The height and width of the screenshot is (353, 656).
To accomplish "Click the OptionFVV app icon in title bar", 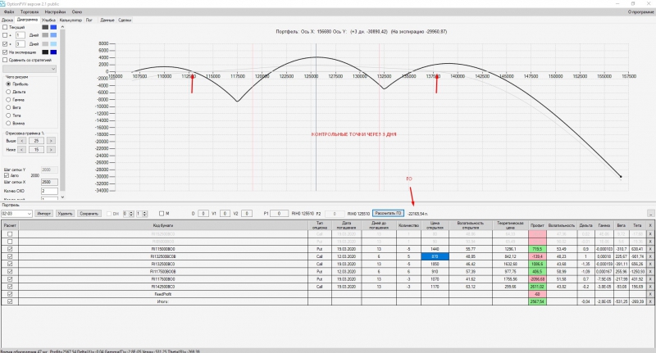I will pos(3,4).
